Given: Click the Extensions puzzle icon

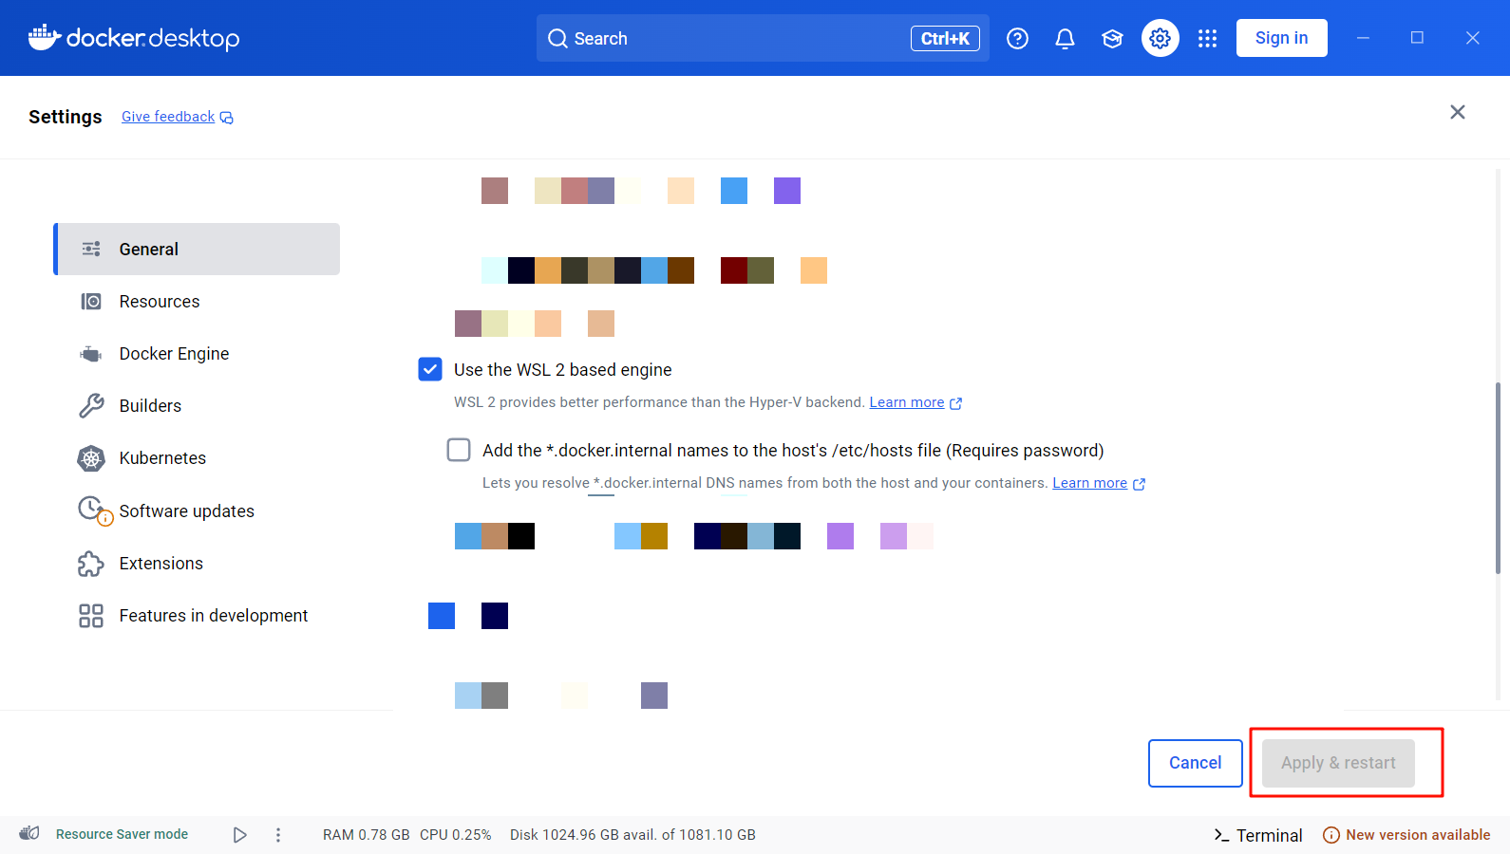Looking at the screenshot, I should (91, 564).
